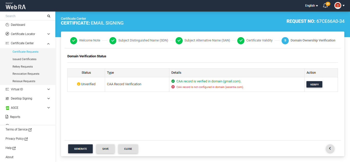Click the Welcome Note green checkmark step
Image resolution: width=350 pixels, height=162 pixels.
pos(74,40)
